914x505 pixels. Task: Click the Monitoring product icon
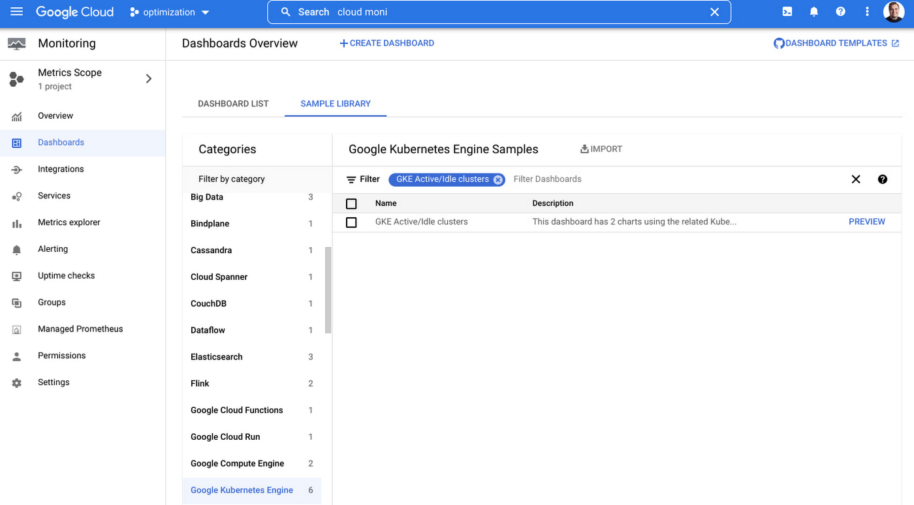[x=16, y=44]
